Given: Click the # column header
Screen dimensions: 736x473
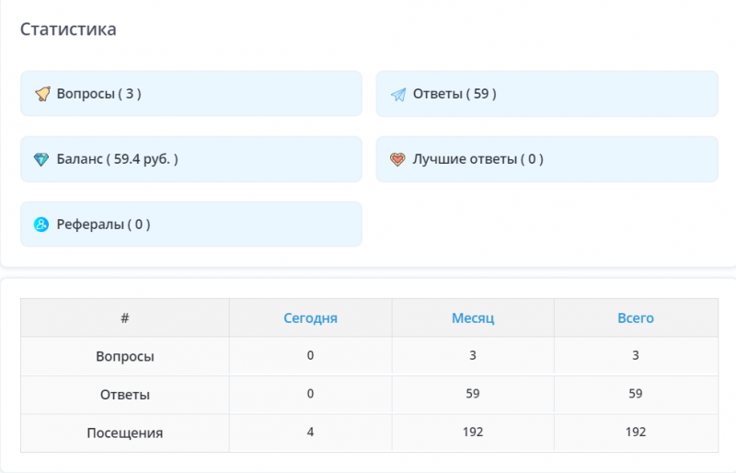Looking at the screenshot, I should [x=125, y=318].
